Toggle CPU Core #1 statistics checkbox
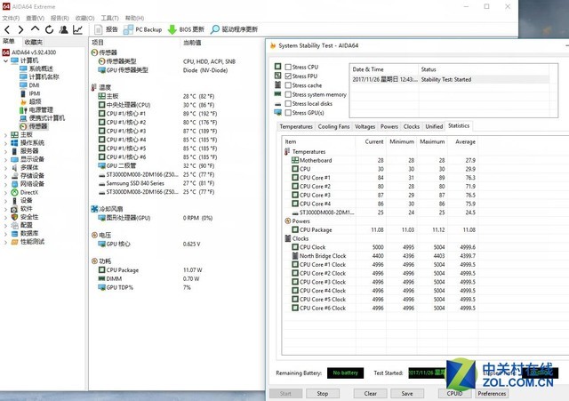 coord(295,178)
